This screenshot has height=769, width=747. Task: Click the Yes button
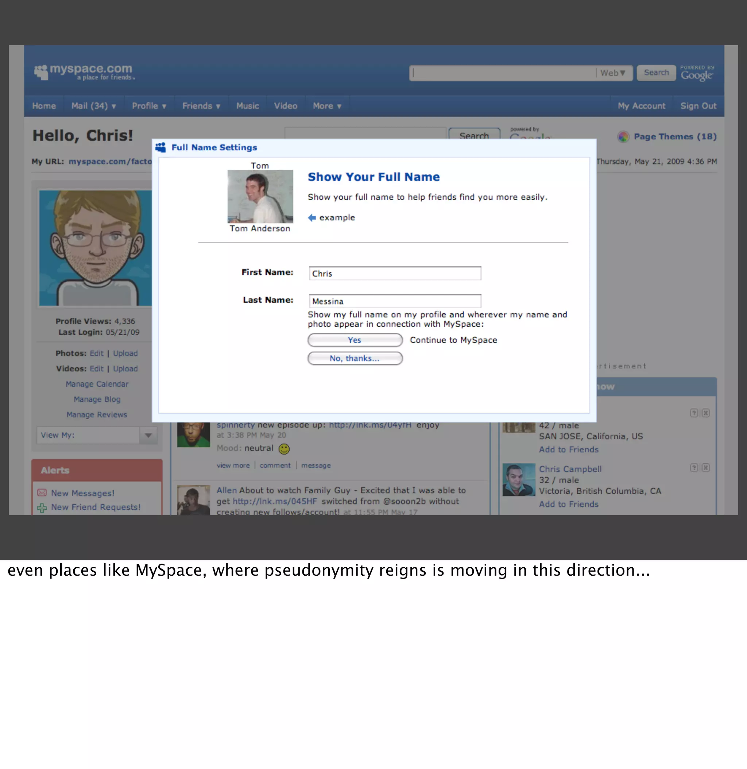pos(355,340)
